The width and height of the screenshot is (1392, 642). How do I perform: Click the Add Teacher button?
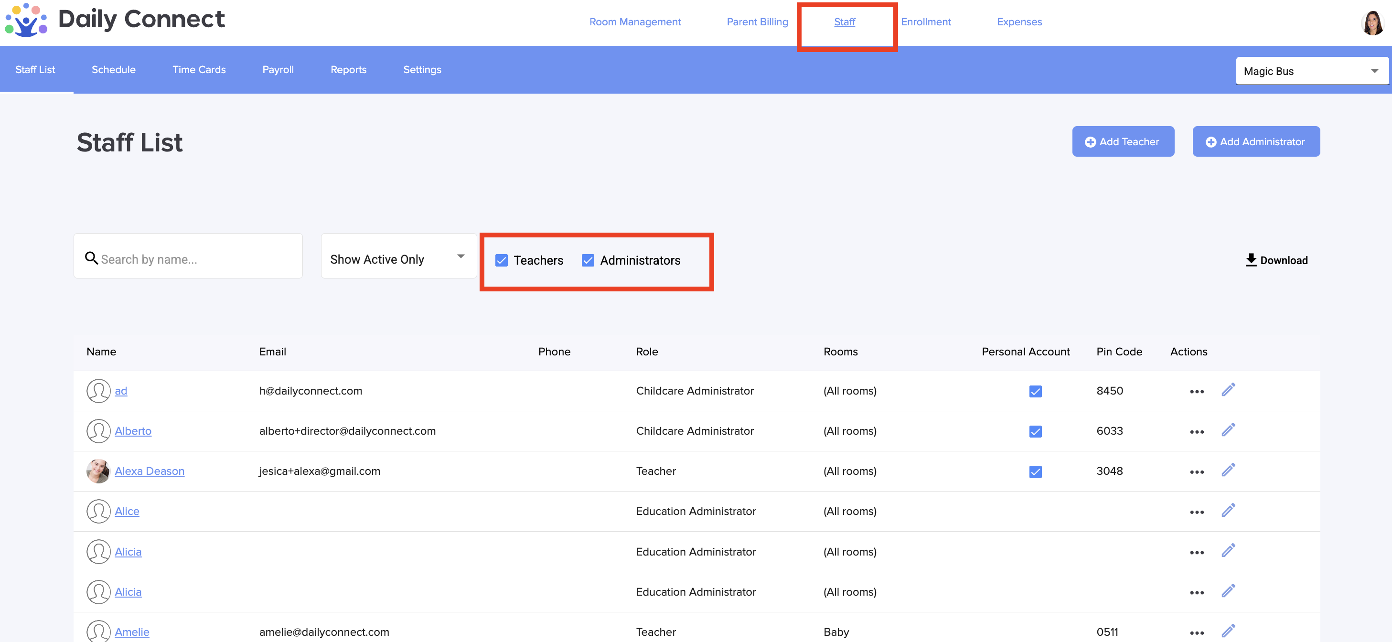[1123, 141]
